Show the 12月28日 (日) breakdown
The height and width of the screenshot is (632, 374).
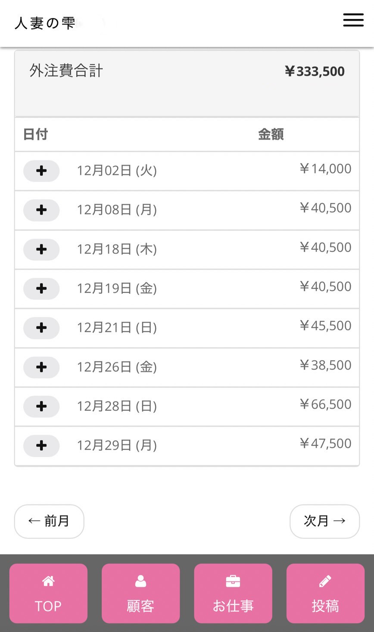click(41, 406)
